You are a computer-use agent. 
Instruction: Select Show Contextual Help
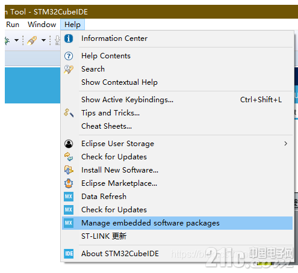[x=177, y=82]
